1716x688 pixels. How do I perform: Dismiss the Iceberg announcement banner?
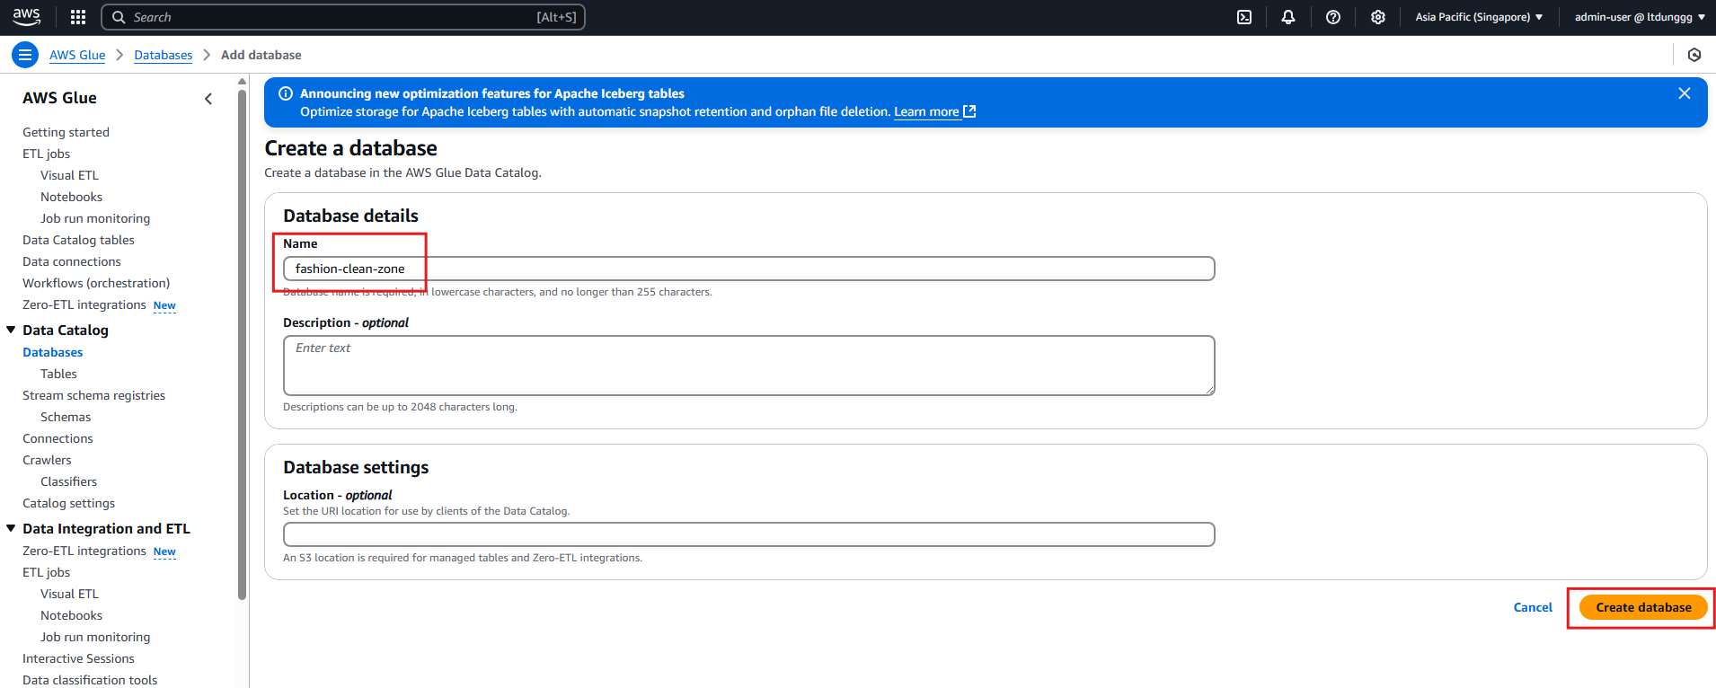point(1685,93)
